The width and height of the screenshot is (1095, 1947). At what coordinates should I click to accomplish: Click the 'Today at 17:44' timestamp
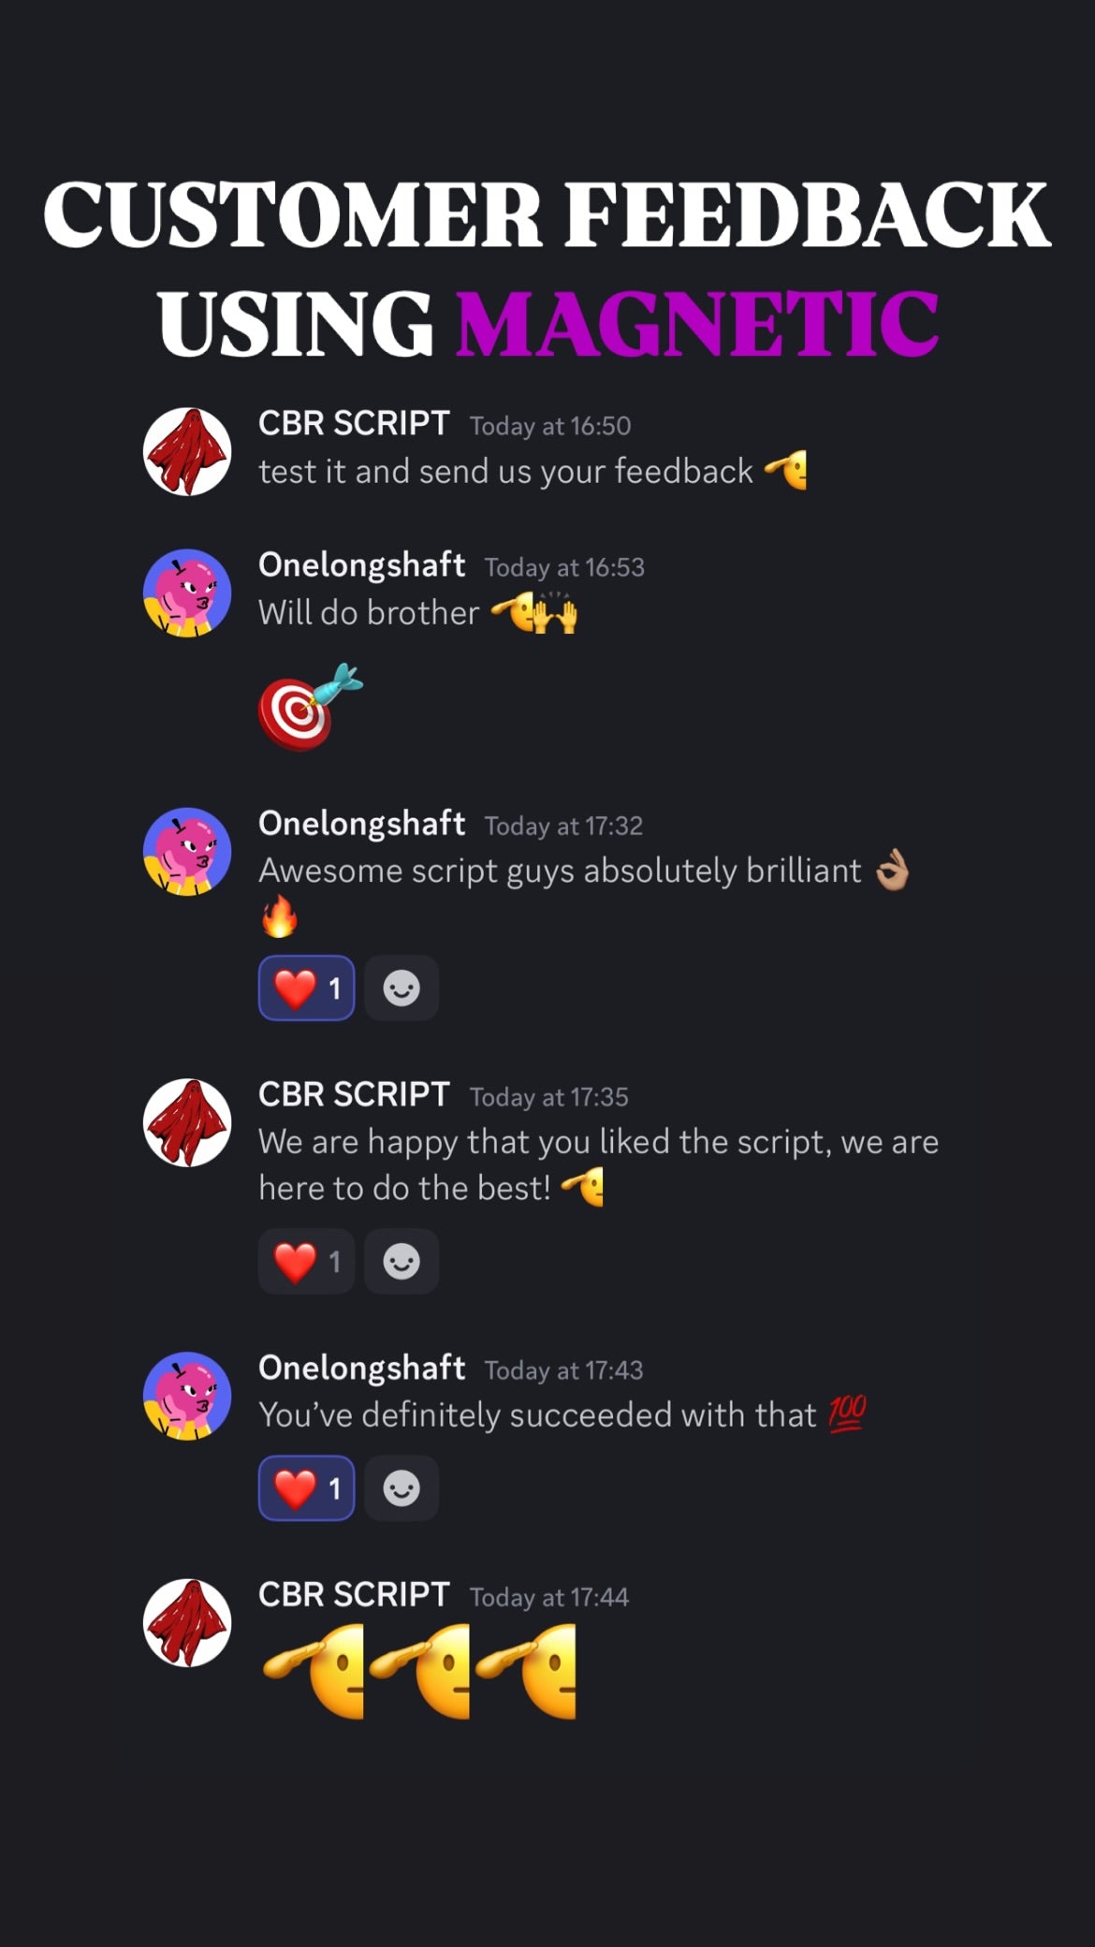click(x=548, y=1597)
